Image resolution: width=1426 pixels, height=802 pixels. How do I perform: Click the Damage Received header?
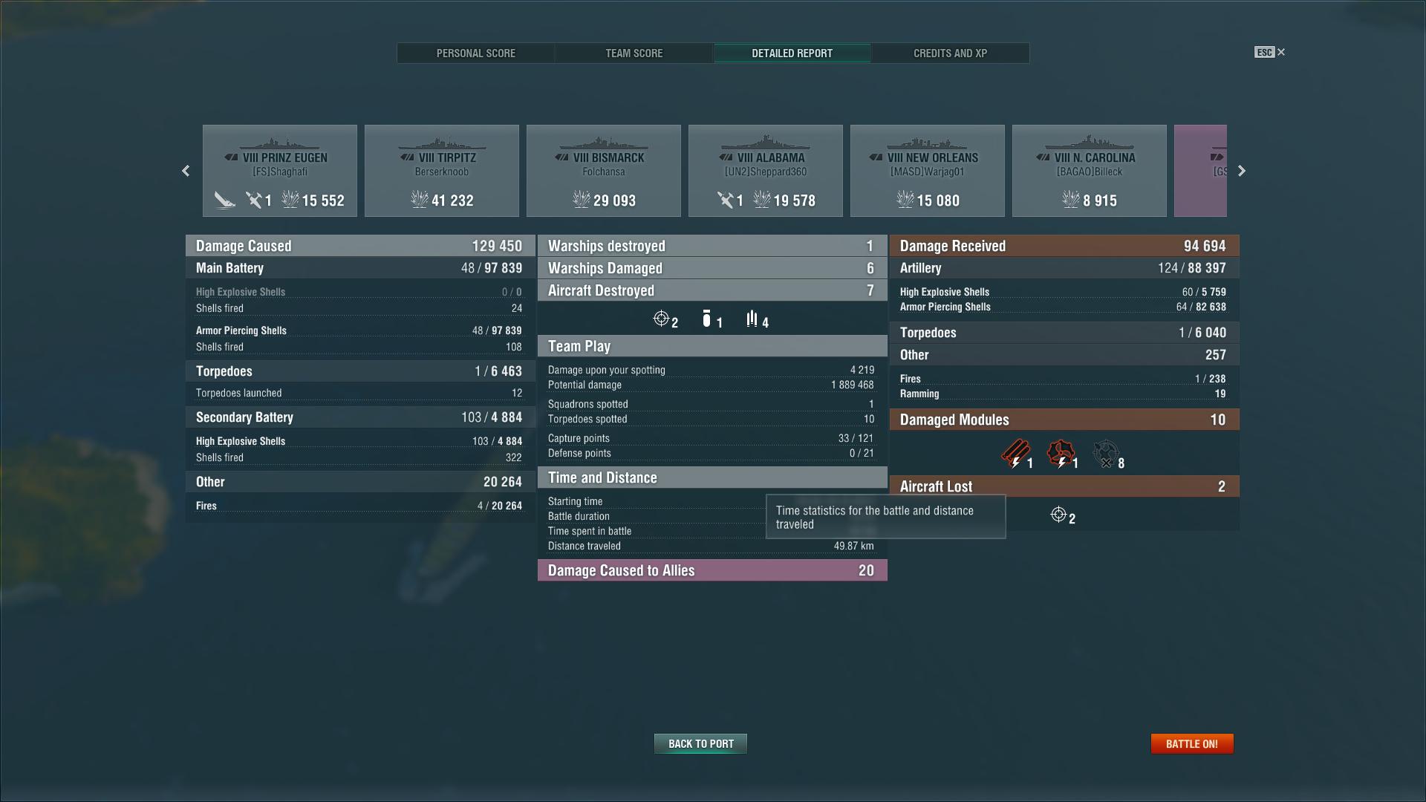point(1064,246)
